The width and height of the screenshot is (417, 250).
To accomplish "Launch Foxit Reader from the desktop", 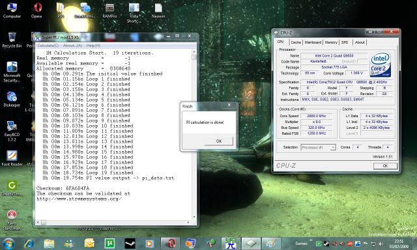I will coord(12,159).
